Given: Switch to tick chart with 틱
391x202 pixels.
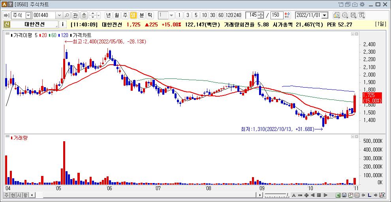Looking at the screenshot, I should 150,15.
